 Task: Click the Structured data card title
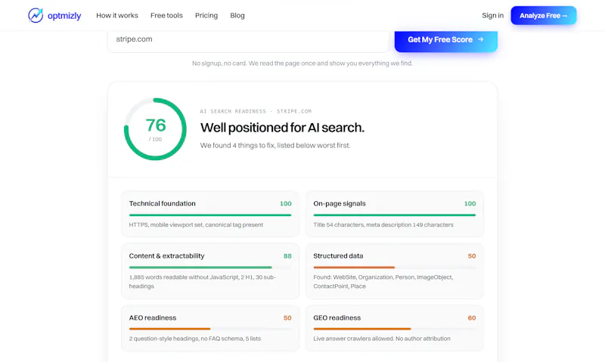click(338, 256)
